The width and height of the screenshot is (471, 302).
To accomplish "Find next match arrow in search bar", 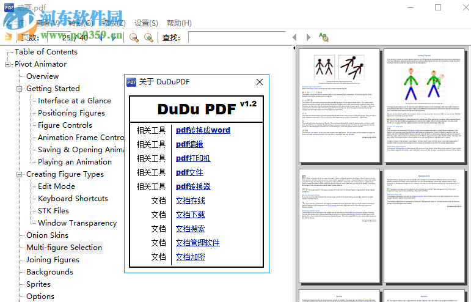I will pyautogui.click(x=308, y=37).
